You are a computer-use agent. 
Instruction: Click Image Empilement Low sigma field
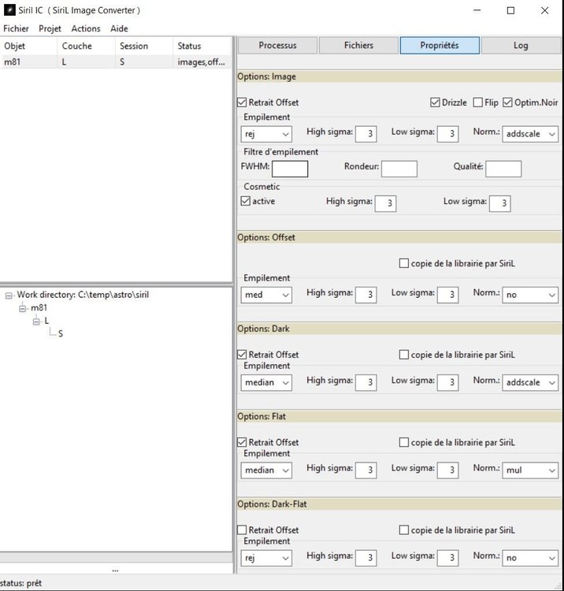coord(447,134)
